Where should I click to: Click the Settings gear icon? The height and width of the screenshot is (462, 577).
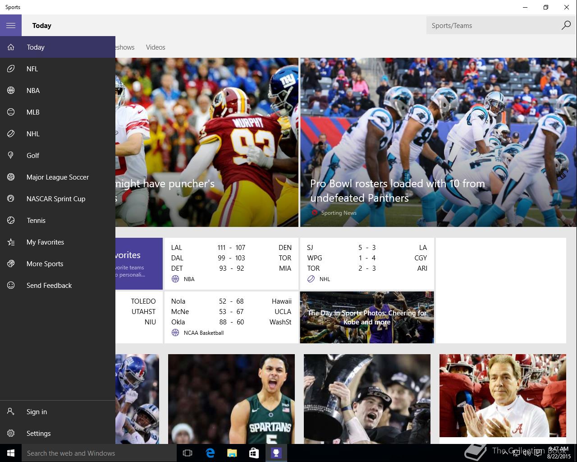pos(11,433)
